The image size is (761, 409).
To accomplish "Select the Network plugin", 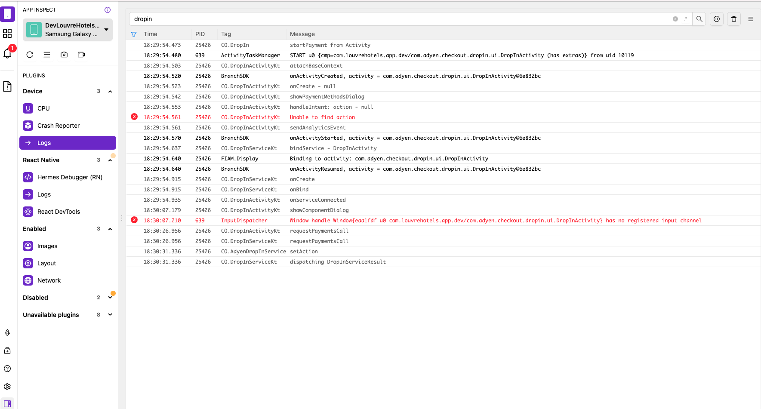I will [49, 280].
